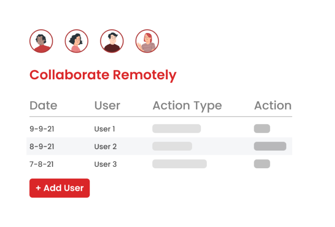The image size is (335, 227).
Task: Click the first avatar with headphones
Action: tap(41, 41)
